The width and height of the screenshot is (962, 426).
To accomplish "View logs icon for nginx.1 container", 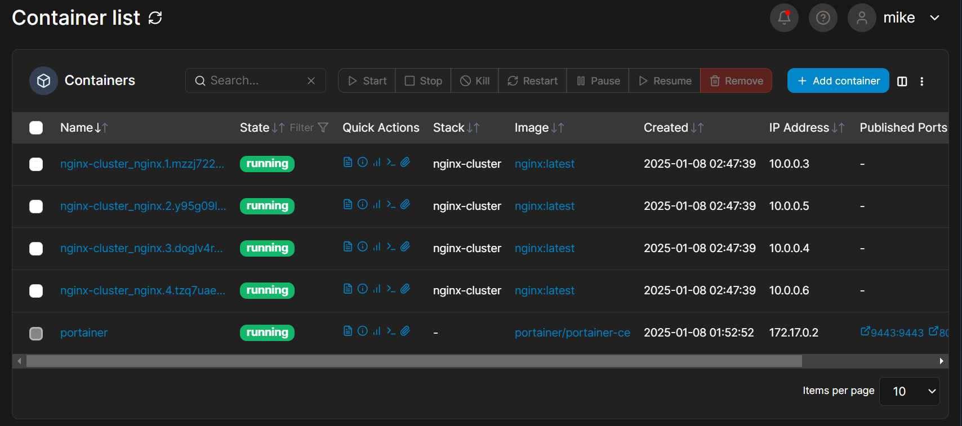I will (348, 162).
